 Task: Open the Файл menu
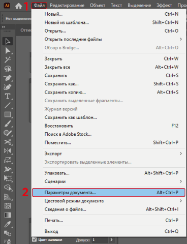click(x=39, y=6)
